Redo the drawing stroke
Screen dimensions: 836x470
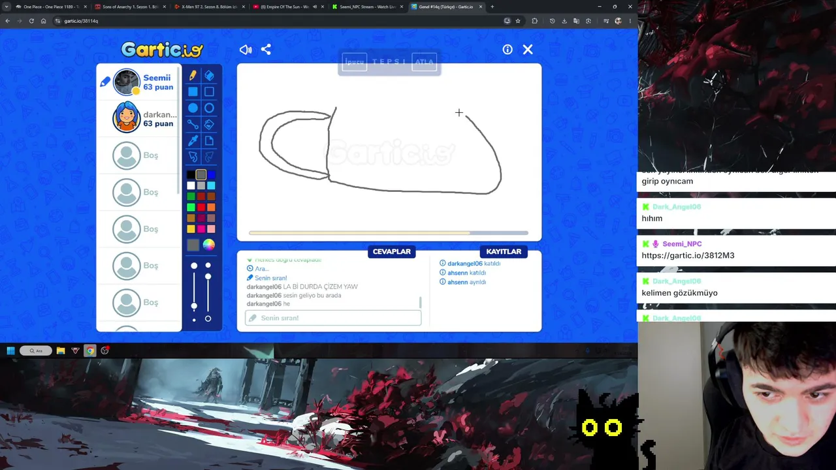[209, 157]
